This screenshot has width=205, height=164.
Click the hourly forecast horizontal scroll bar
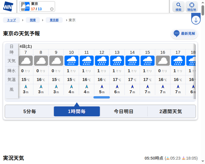point(102,97)
